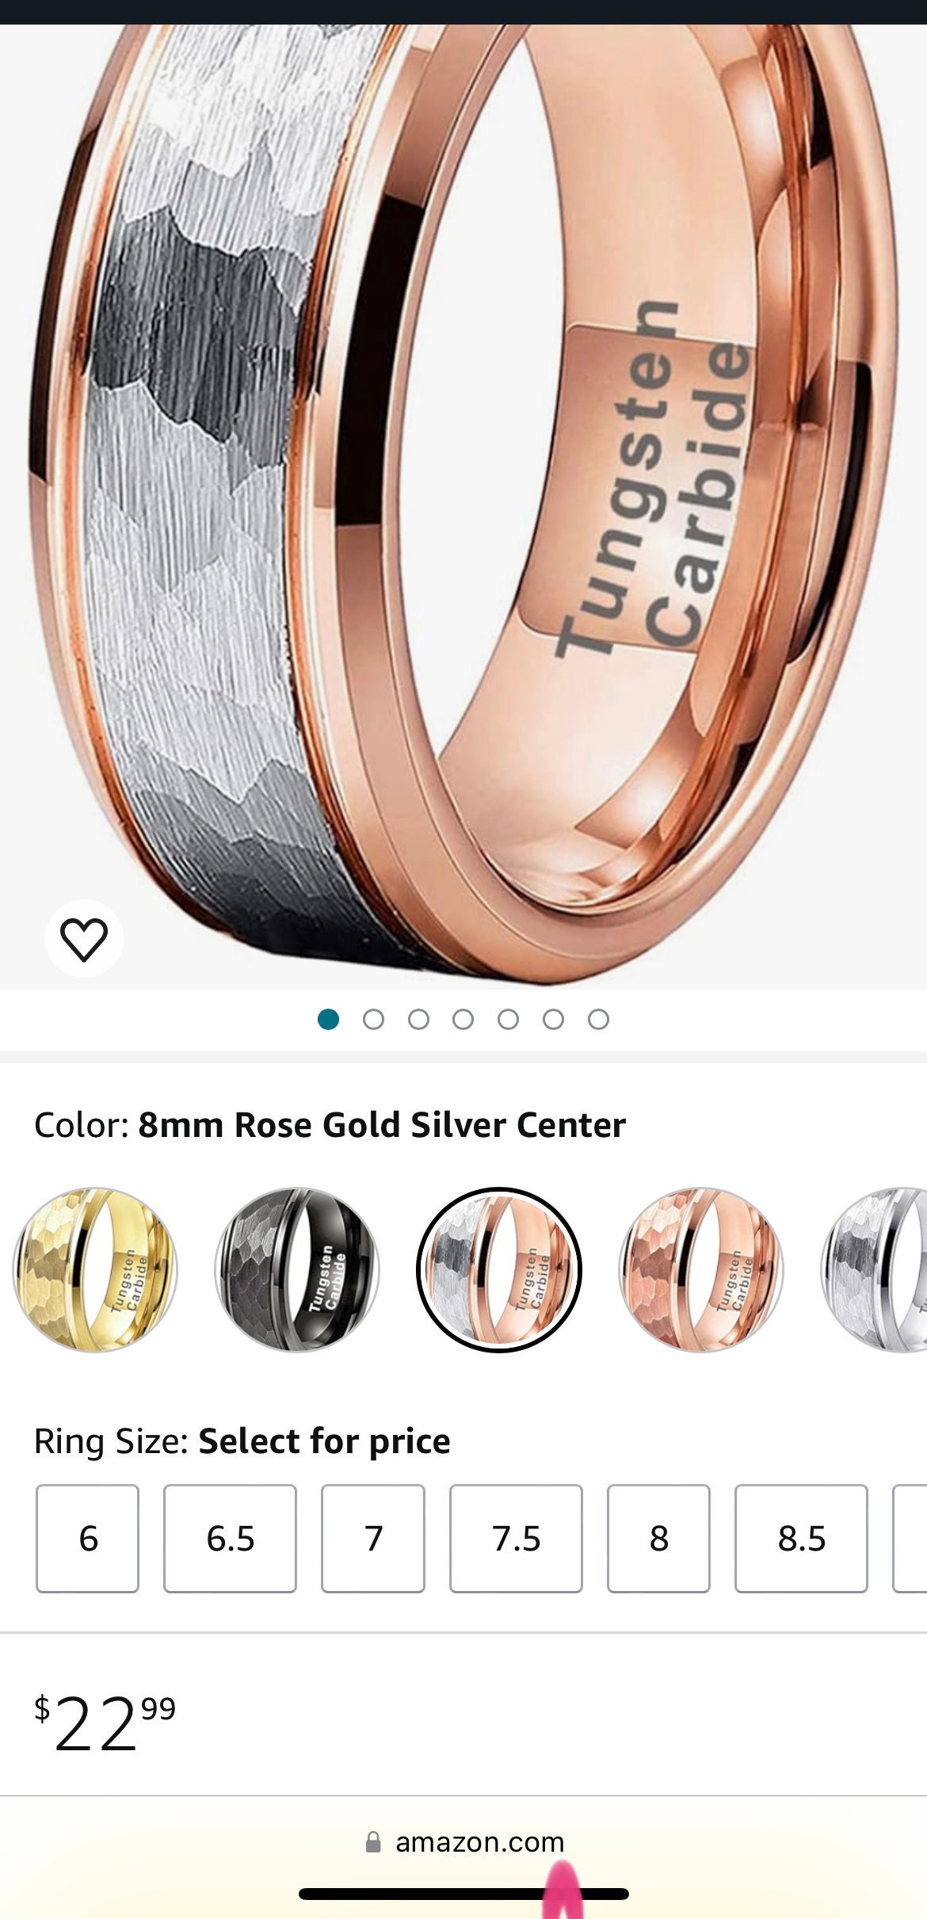The height and width of the screenshot is (1919, 927).
Task: Choose ring size 8.5
Action: [x=801, y=1539]
